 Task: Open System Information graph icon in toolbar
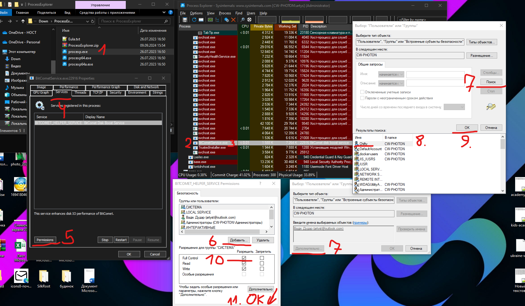coord(210,20)
